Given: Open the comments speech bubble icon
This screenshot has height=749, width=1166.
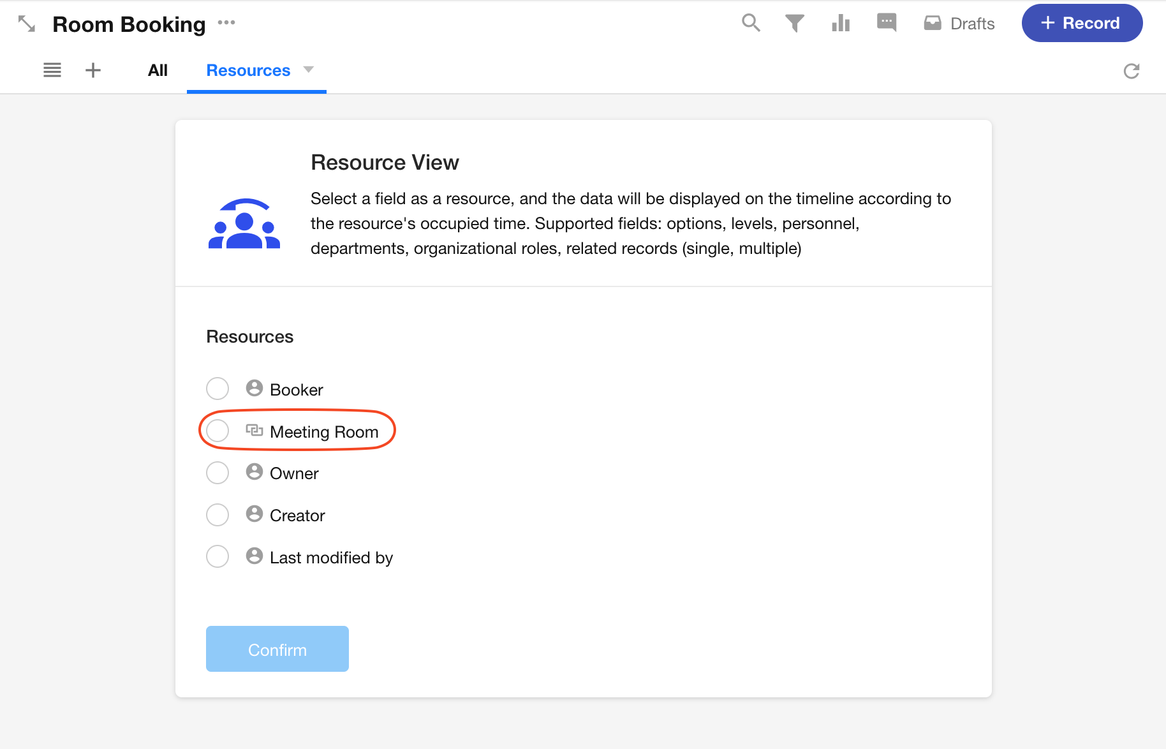Looking at the screenshot, I should (886, 23).
